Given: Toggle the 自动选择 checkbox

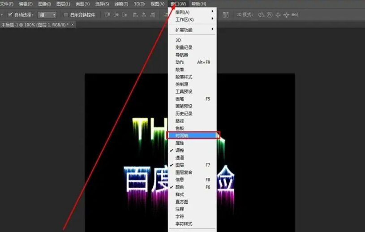Looking at the screenshot, I should tap(10, 15).
